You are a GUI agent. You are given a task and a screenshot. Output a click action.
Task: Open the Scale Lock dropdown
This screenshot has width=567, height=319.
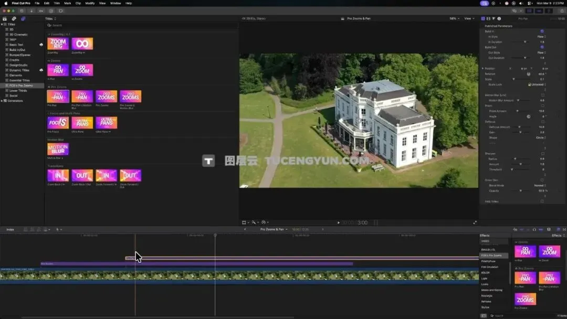point(537,84)
